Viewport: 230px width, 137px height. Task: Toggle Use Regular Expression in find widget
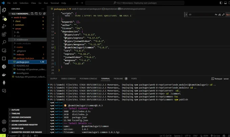coord(223,14)
